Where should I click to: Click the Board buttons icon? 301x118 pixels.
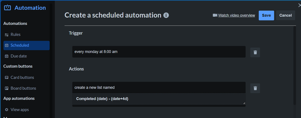[x=7, y=88]
